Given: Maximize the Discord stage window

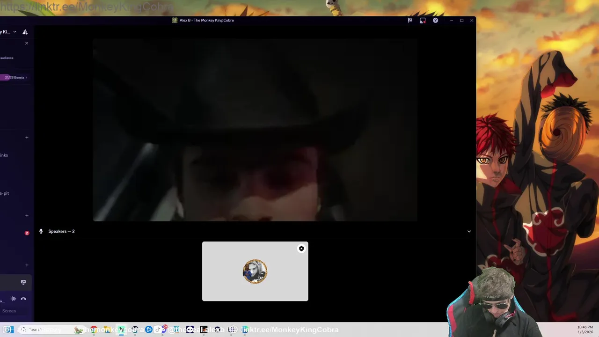Looking at the screenshot, I should [x=461, y=20].
